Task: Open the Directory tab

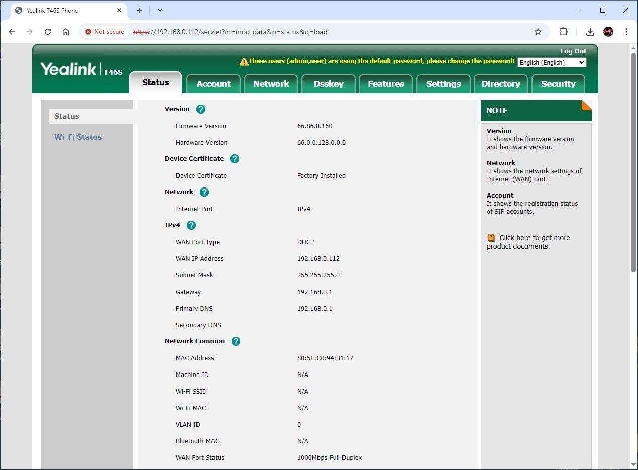Action: point(501,84)
